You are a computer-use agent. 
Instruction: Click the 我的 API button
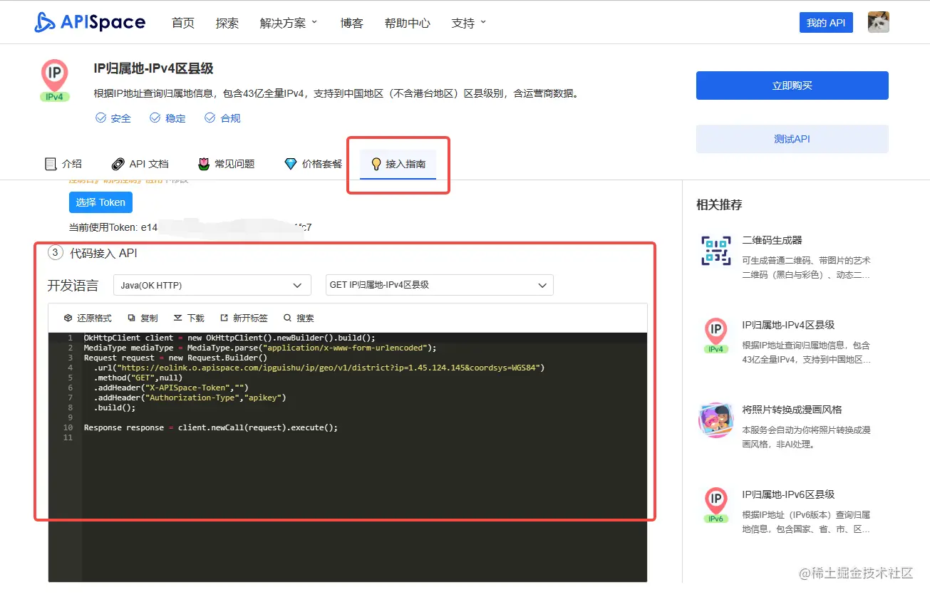826,22
